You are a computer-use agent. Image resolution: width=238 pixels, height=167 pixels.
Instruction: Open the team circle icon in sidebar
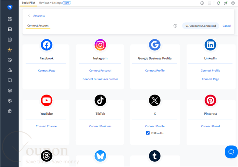[10, 60]
